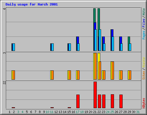Viewport: 147px width, 115px height.
Task: Click the 'KBytes' legend label
Action: tap(144, 103)
